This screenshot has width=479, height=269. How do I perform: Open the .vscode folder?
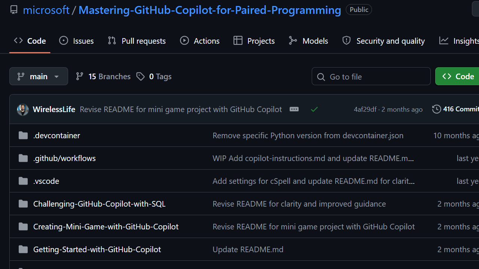(46, 181)
